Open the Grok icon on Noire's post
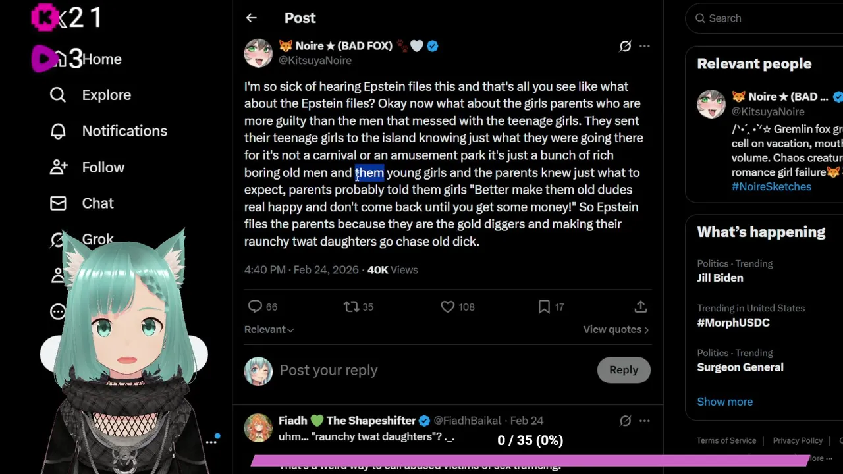The image size is (843, 474). (x=625, y=46)
